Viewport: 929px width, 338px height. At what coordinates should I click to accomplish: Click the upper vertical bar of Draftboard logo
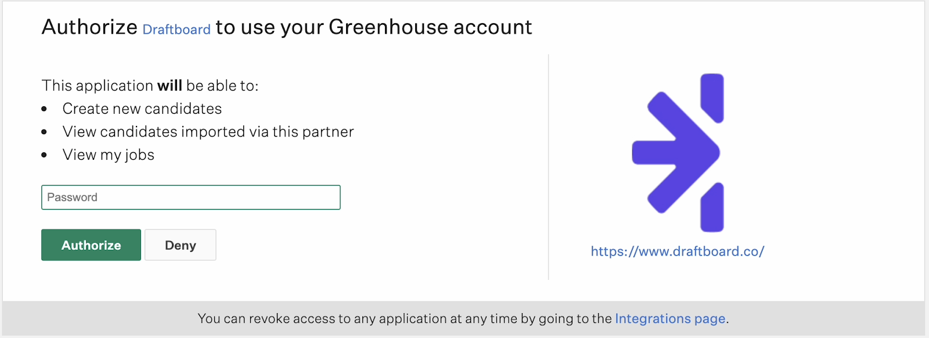[x=712, y=98]
